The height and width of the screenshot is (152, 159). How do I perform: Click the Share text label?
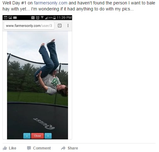(x=73, y=148)
